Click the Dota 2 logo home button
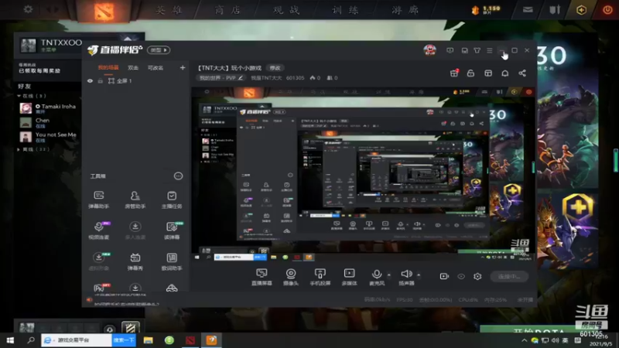The height and width of the screenshot is (348, 619). (104, 10)
